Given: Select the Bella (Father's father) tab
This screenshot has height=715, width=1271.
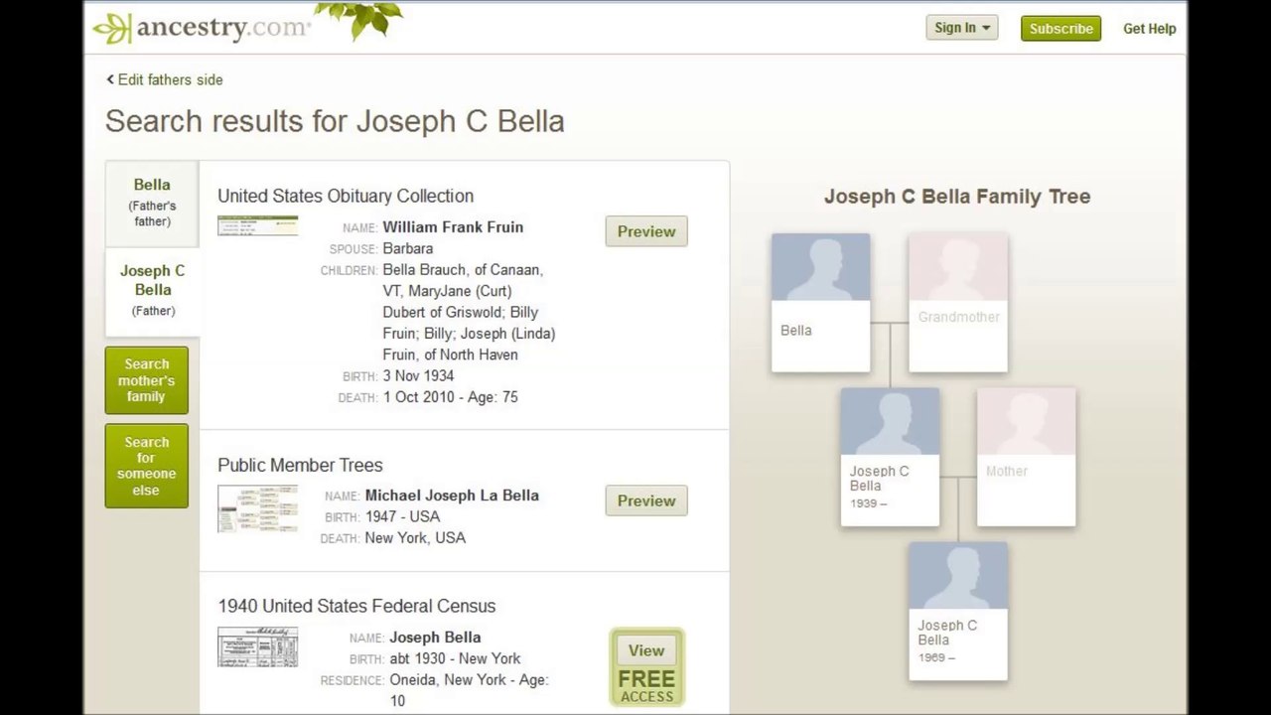Looking at the screenshot, I should (x=152, y=203).
